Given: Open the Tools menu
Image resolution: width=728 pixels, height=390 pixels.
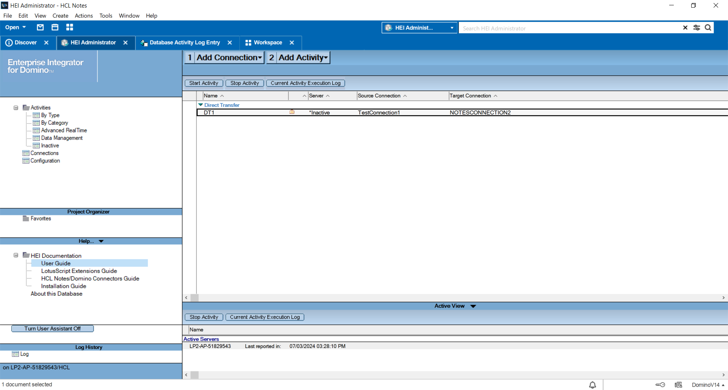Looking at the screenshot, I should click(x=106, y=16).
